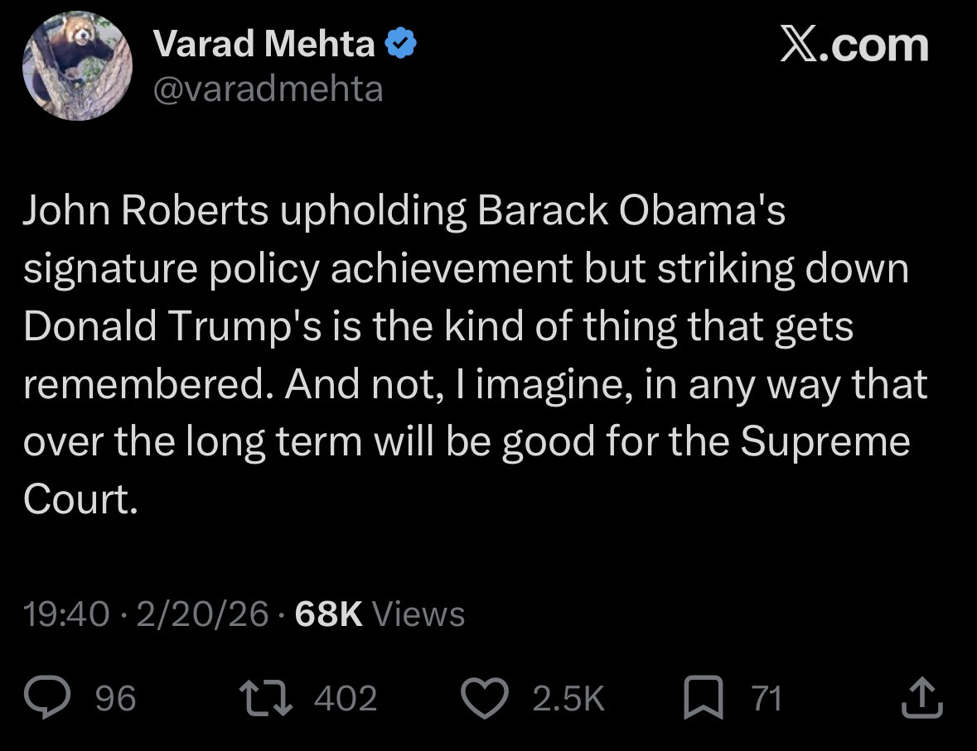
Task: Click the 96 replies count
Action: tap(115, 698)
